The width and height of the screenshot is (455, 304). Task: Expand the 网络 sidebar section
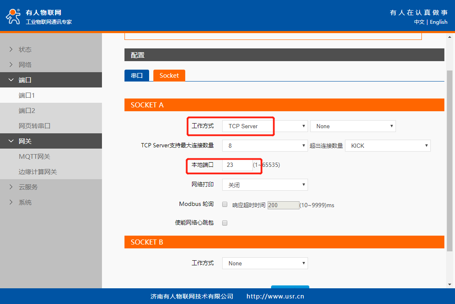(25, 65)
